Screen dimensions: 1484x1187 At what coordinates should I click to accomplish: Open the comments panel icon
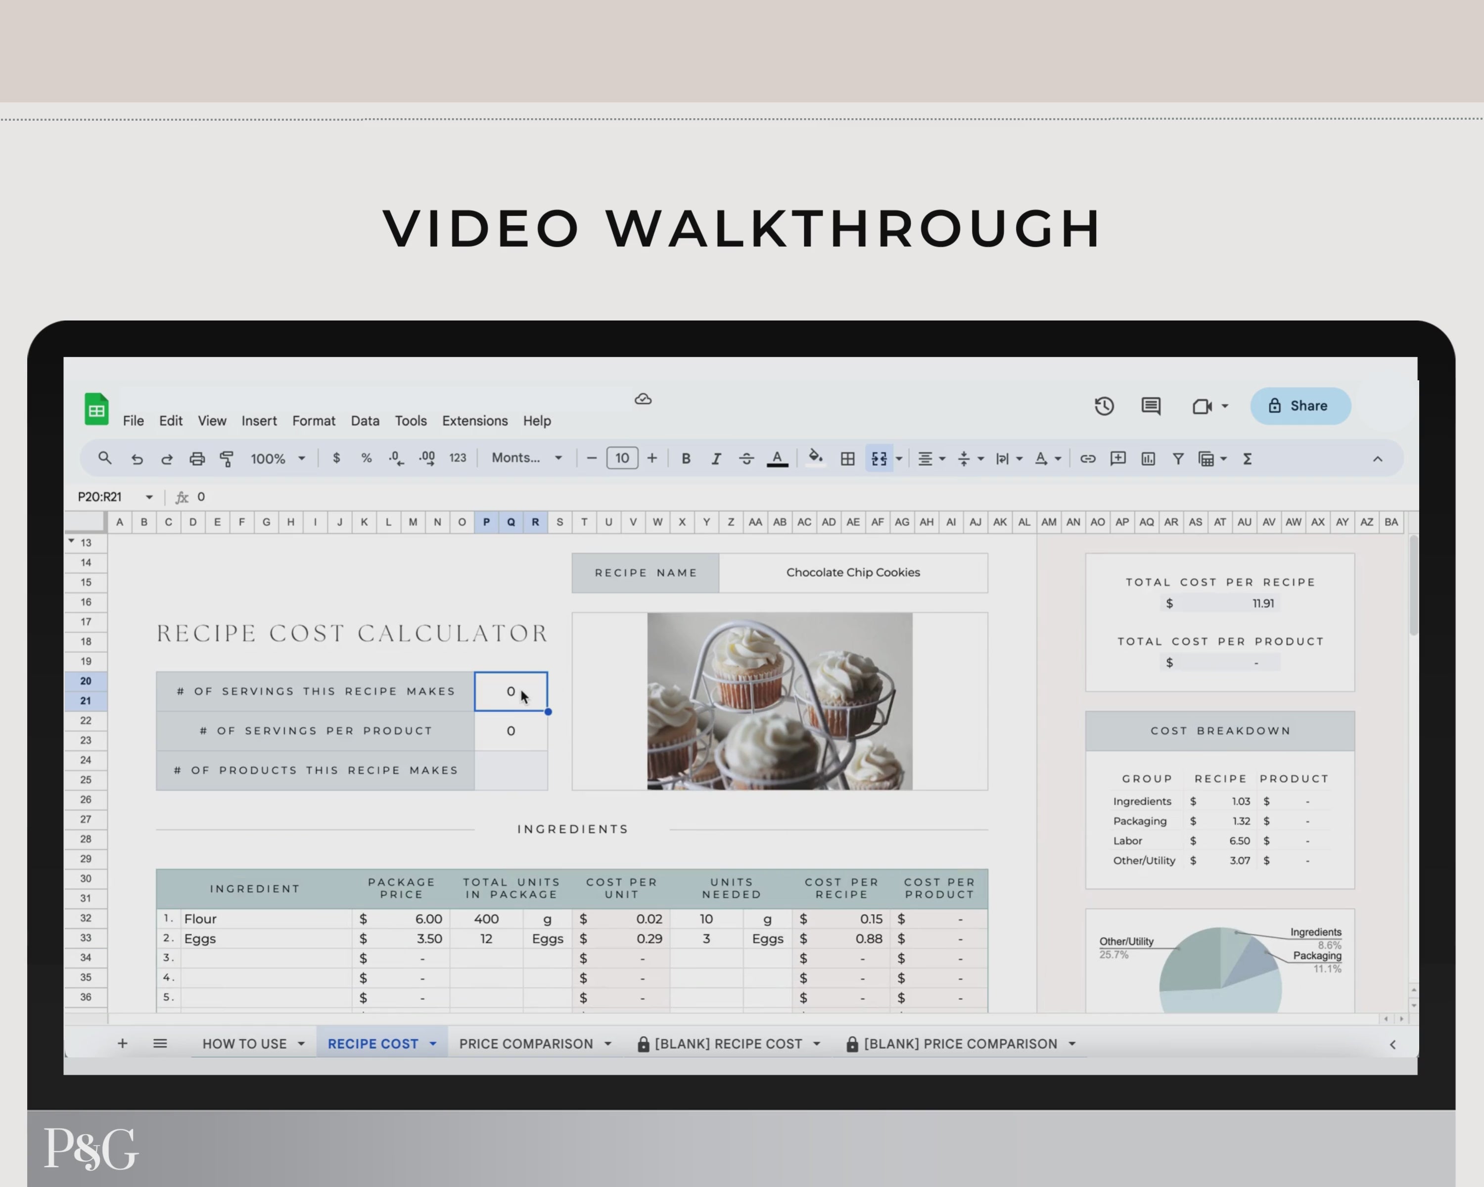1151,406
